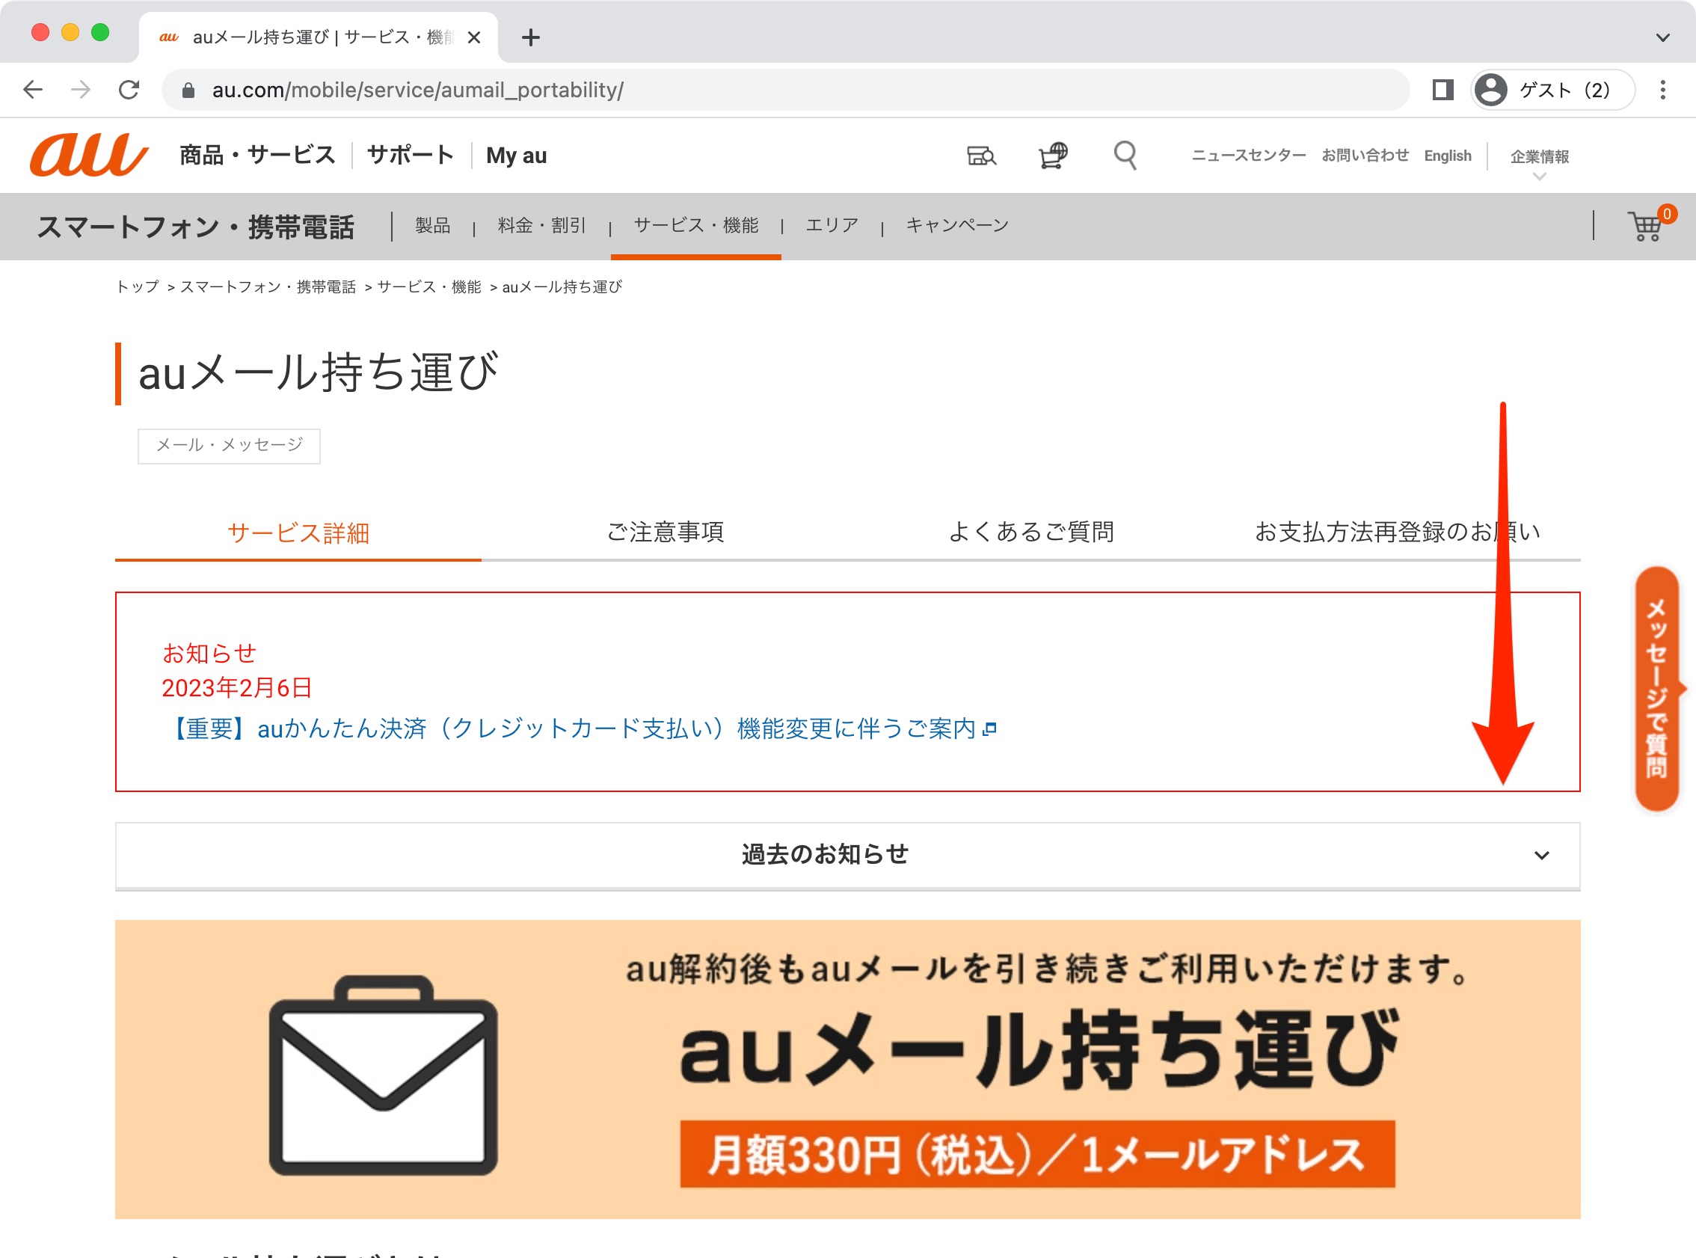Open the online shop cart-globe icon

pos(1054,156)
